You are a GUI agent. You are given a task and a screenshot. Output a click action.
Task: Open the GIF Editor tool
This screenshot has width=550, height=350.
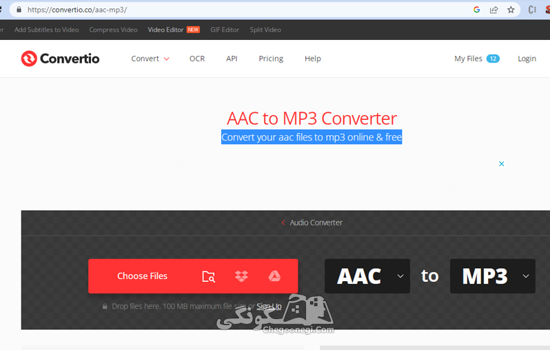[225, 30]
